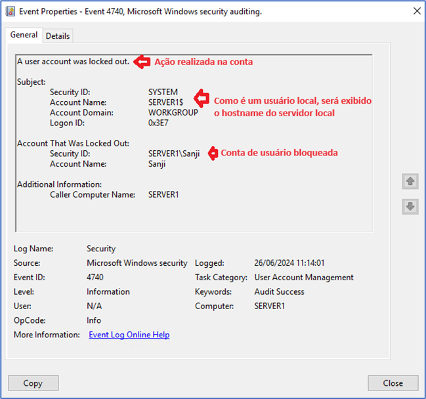Switch to the Details tab

click(x=58, y=36)
